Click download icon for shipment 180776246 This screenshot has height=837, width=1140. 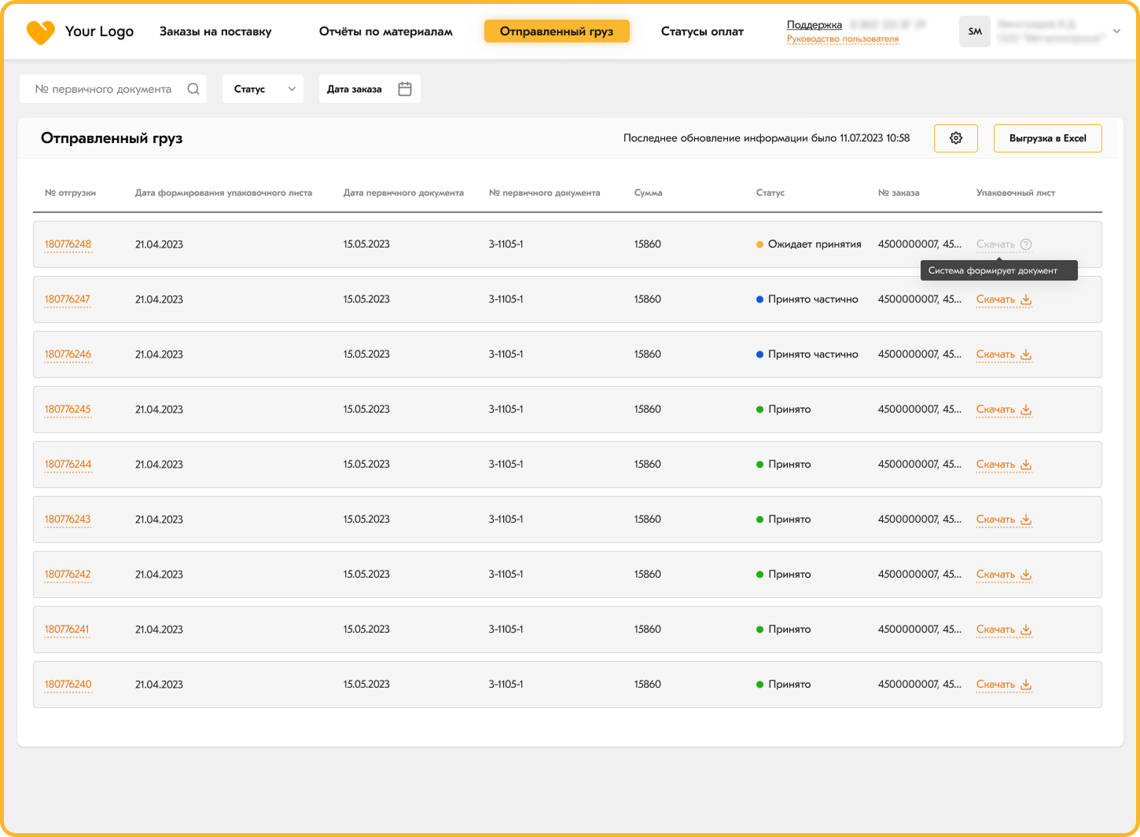coord(1026,354)
